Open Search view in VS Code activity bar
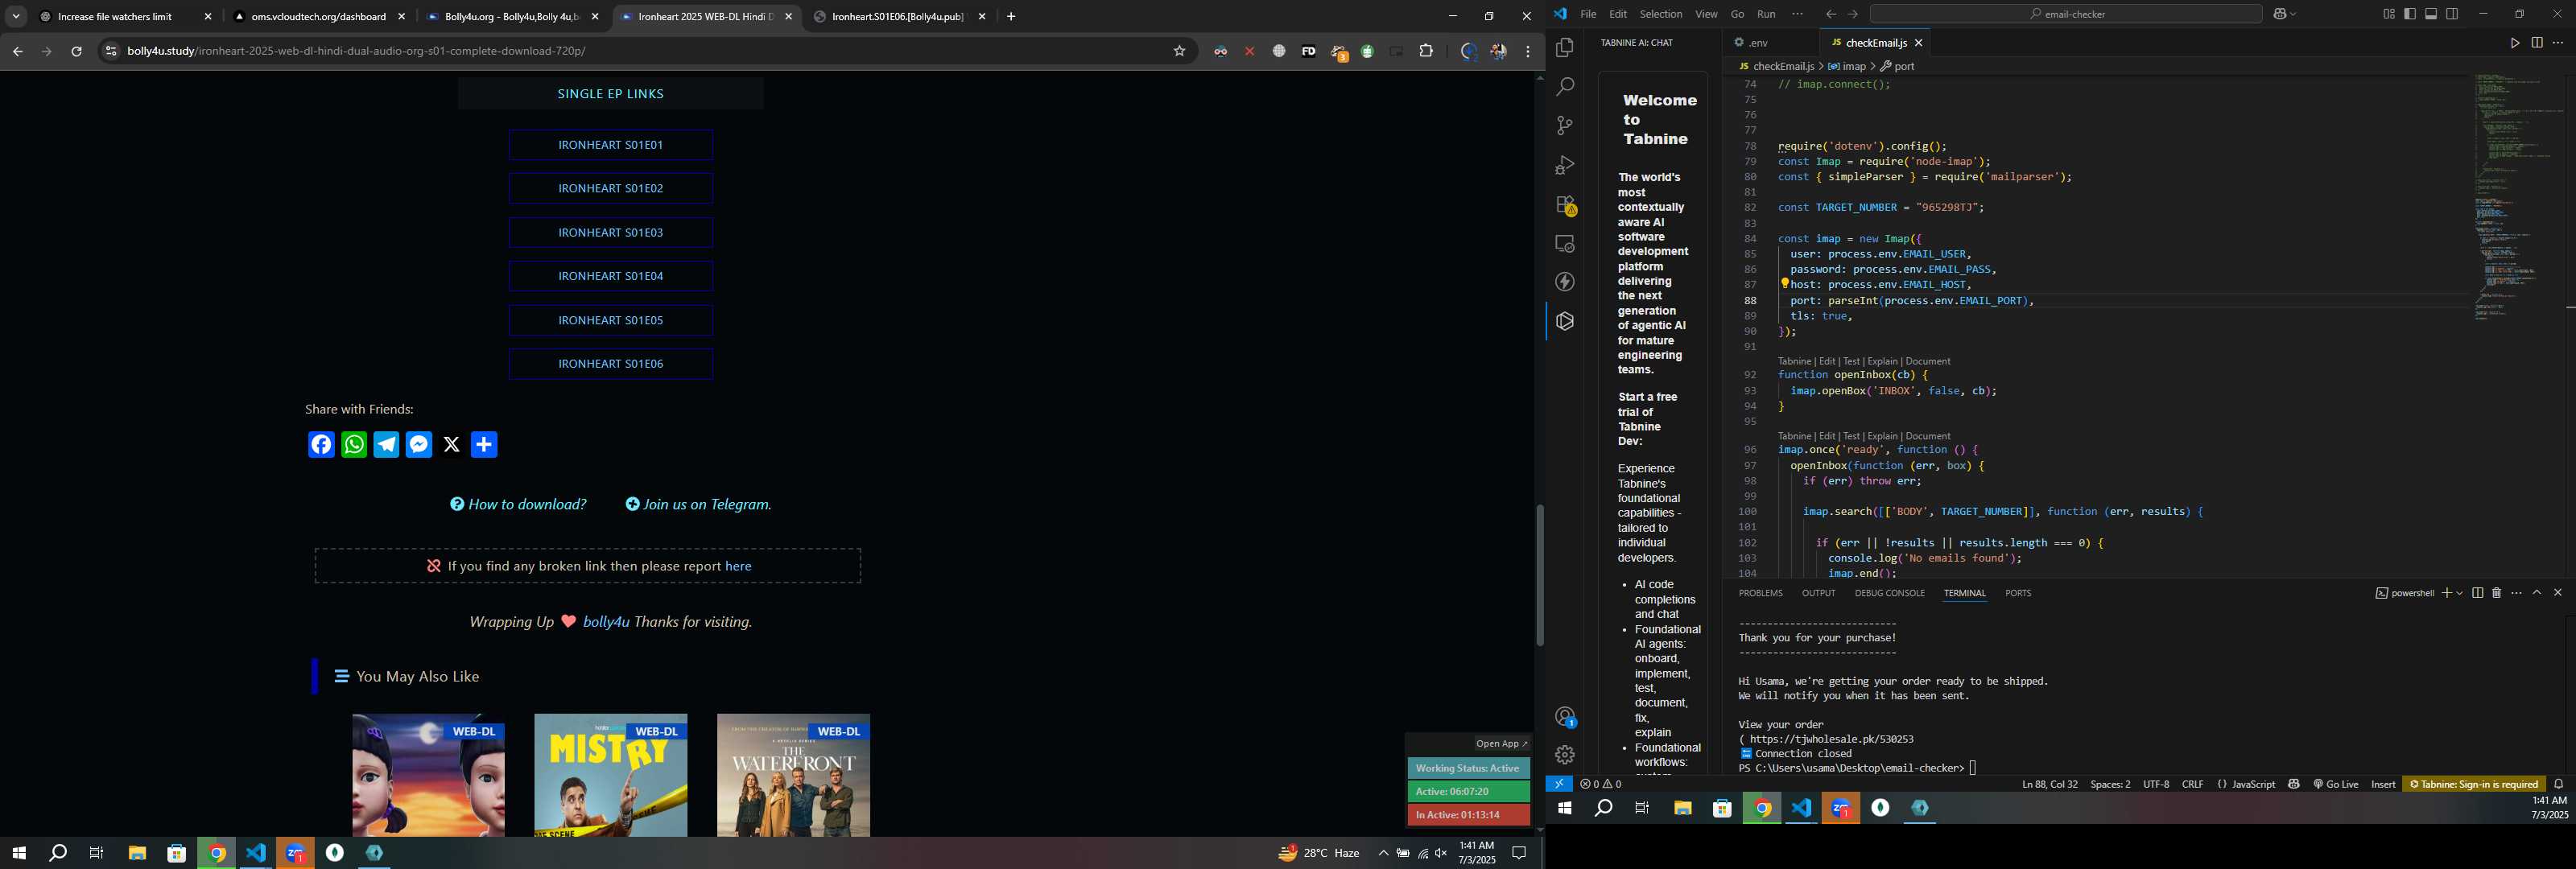This screenshot has height=869, width=2576. pyautogui.click(x=1565, y=87)
